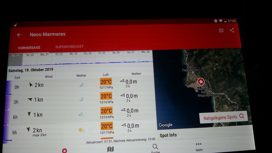Tap the moon weather icon at 3h

pos(81,99)
